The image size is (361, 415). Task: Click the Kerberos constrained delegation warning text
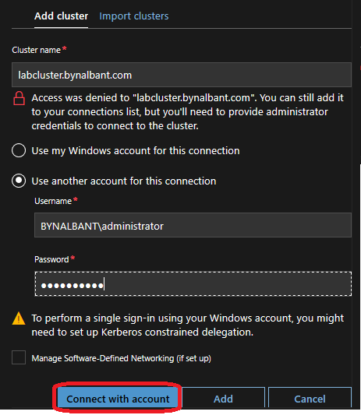pos(187,325)
